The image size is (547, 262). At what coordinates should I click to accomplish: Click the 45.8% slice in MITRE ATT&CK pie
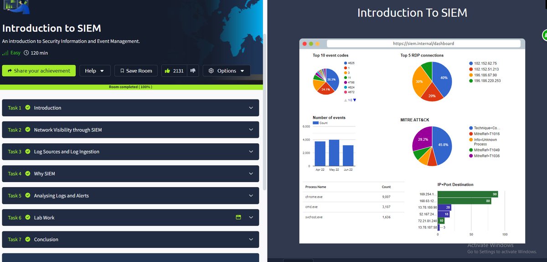tap(442, 145)
